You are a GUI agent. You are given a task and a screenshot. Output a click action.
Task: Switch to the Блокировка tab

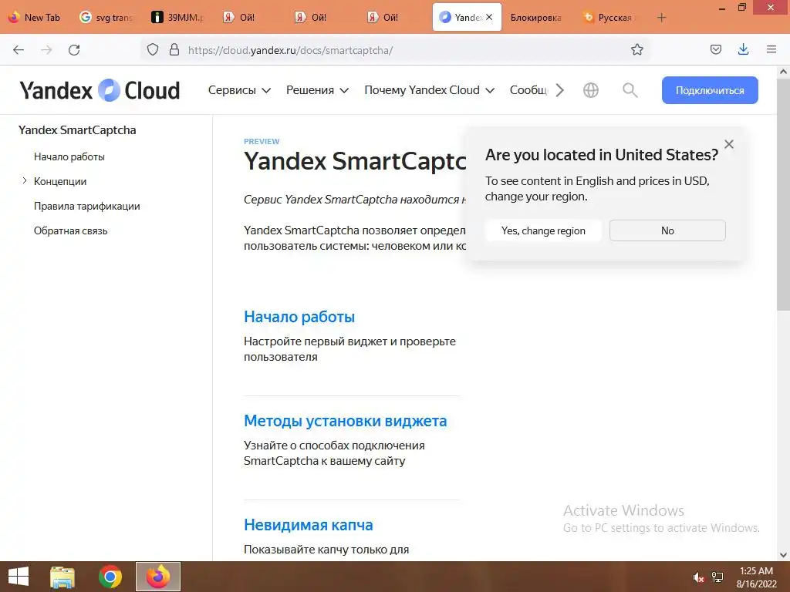click(535, 18)
